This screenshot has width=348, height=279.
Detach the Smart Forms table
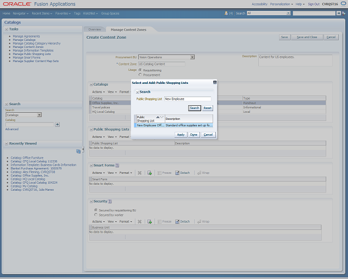183,173
